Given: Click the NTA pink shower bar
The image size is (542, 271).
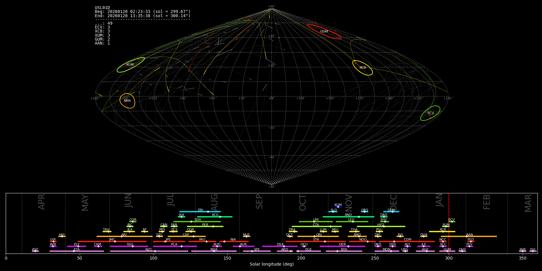Looking at the screenshot, I should (x=344, y=251).
